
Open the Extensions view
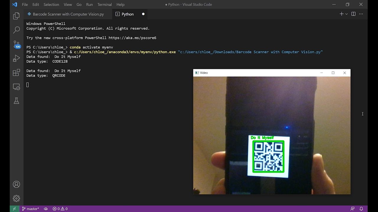[x=17, y=72]
